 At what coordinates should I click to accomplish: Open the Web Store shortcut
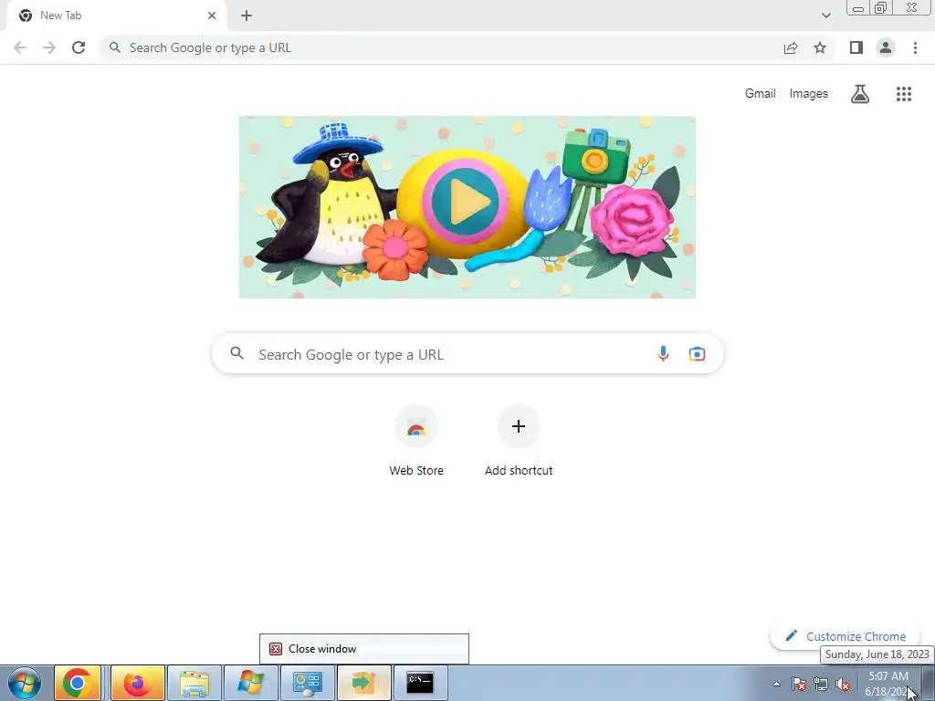point(416,442)
